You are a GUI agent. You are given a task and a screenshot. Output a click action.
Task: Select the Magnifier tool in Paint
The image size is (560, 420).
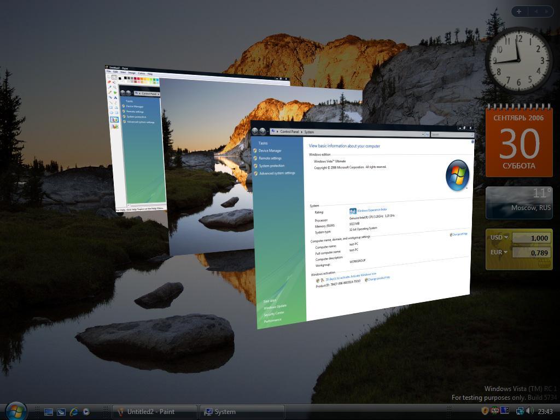pyautogui.click(x=115, y=87)
